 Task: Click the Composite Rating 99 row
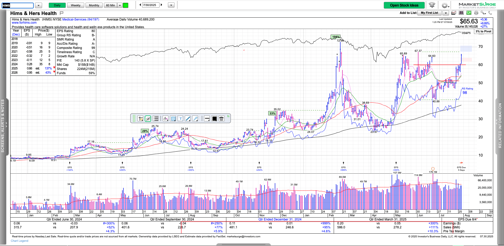click(x=76, y=48)
